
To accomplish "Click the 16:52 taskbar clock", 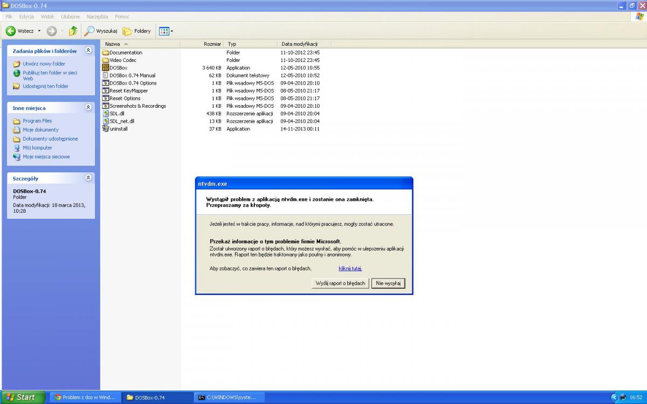I will coord(636,398).
